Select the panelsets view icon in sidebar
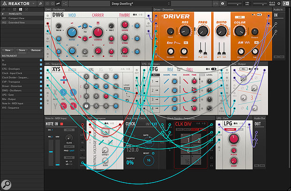The image size is (291, 191). (21, 9)
